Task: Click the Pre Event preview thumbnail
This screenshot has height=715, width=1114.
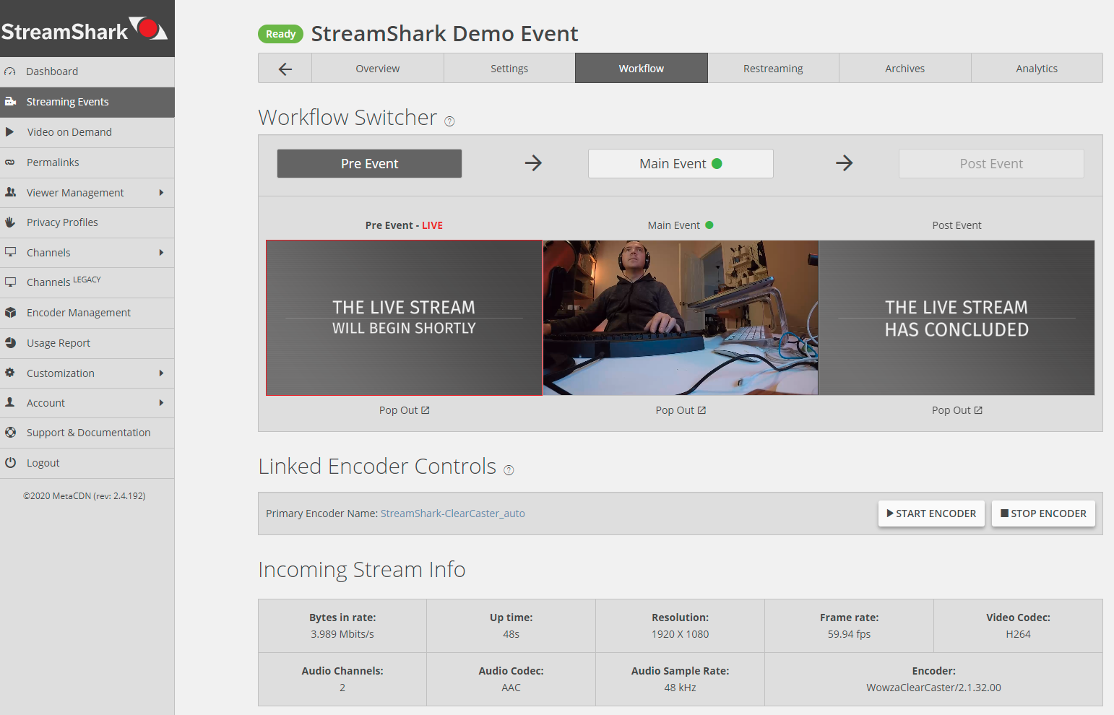Action: (404, 318)
